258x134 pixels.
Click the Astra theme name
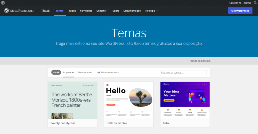[166, 123]
